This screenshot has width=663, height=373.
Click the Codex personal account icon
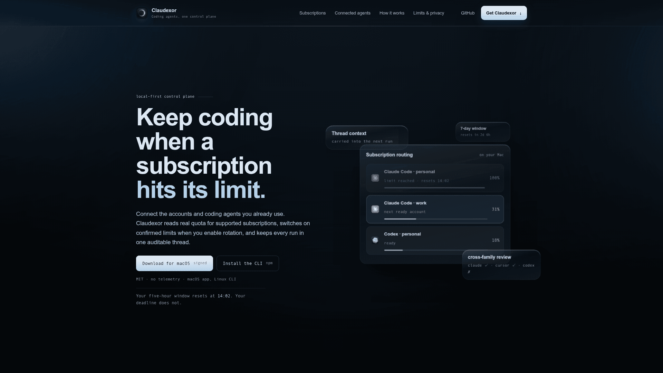tap(375, 240)
